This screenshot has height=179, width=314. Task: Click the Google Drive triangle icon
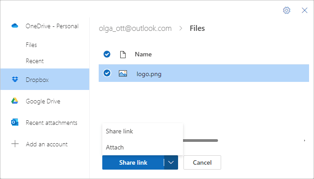15,101
